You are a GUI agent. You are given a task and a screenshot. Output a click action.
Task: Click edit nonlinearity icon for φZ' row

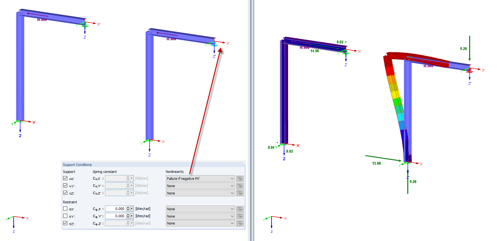[x=240, y=223]
